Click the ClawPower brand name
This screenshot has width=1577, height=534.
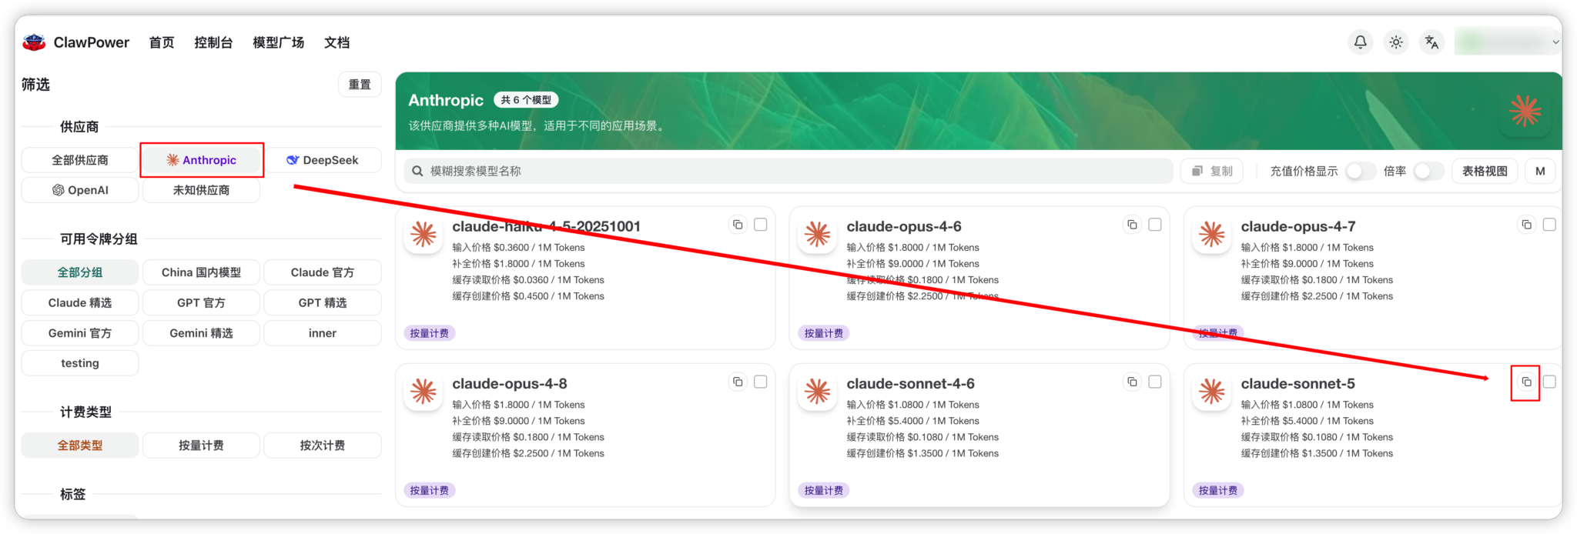[x=92, y=42]
